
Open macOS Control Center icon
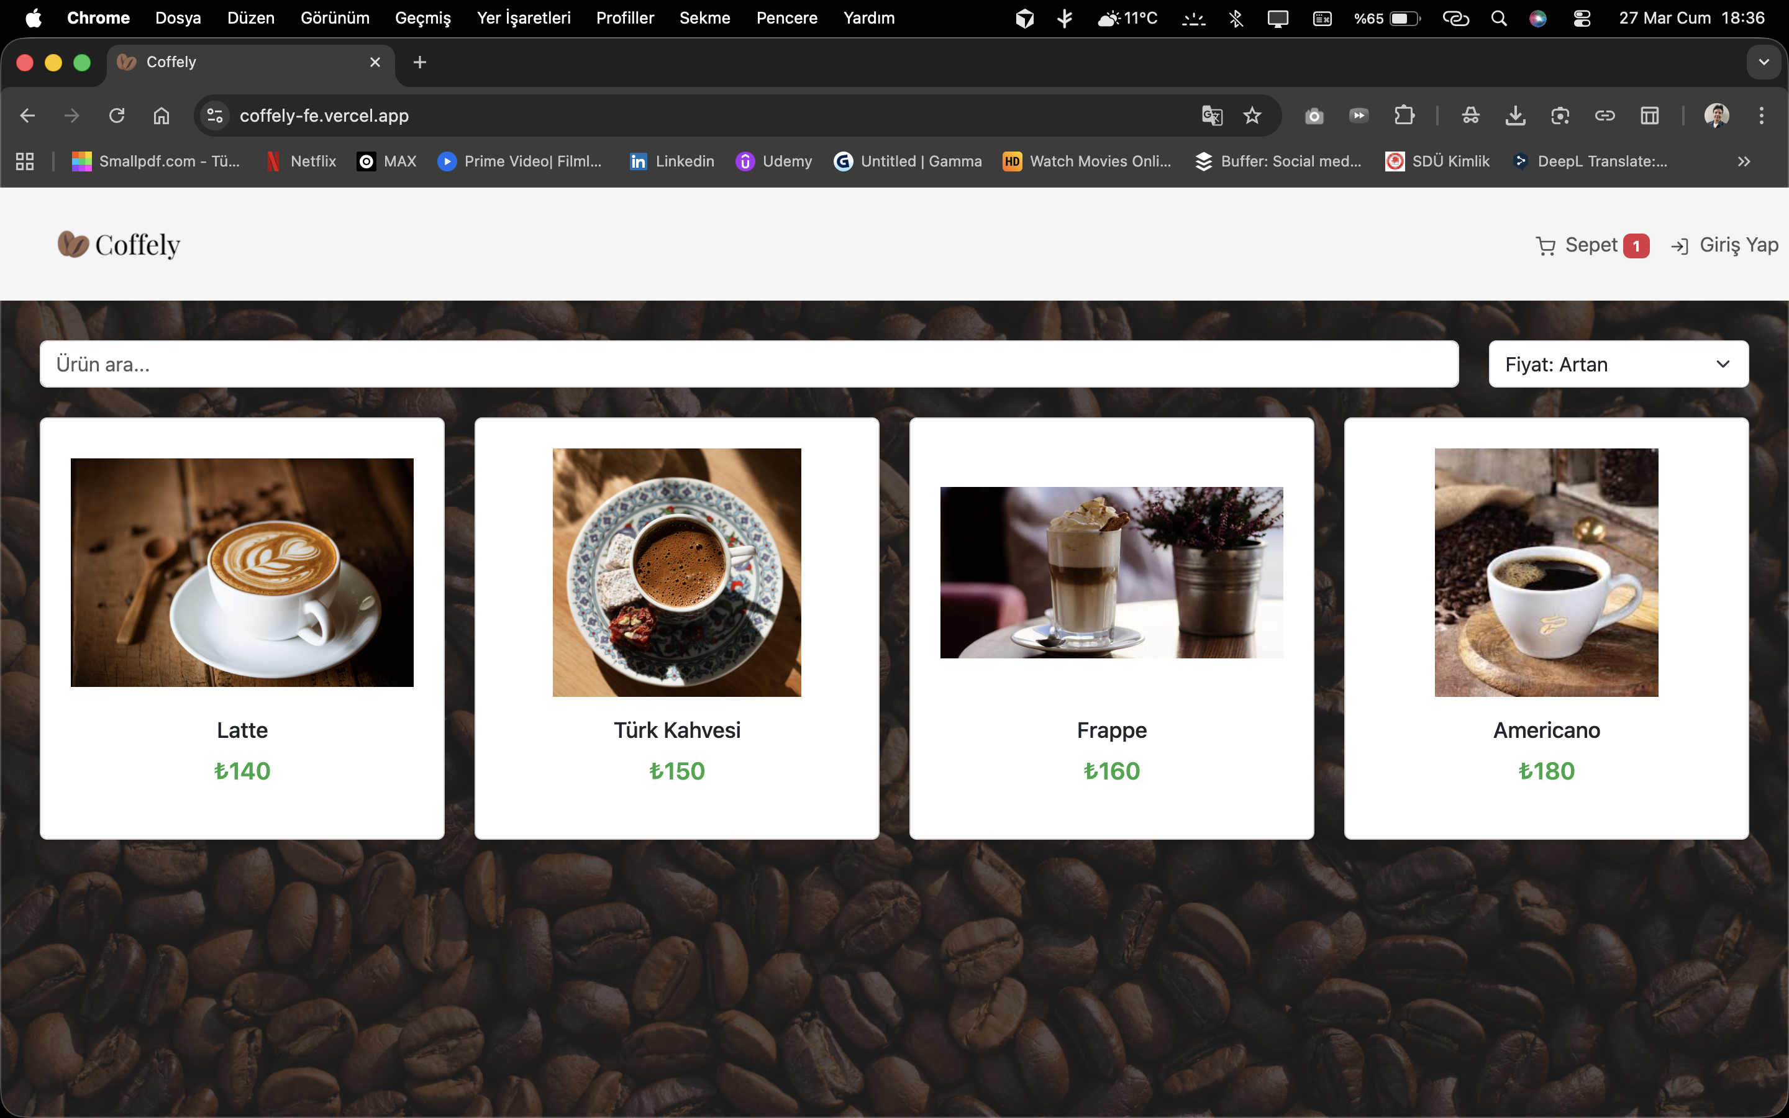coord(1582,18)
